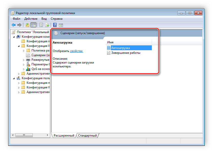Click the Параметры безопасности lock icon

coord(28,64)
